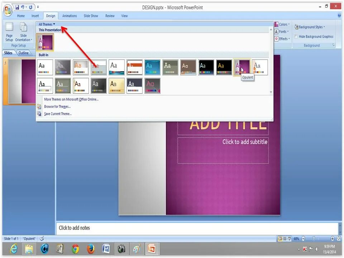
Task: Customize the Quick Access Toolbar dropdown
Action: tap(38, 7)
